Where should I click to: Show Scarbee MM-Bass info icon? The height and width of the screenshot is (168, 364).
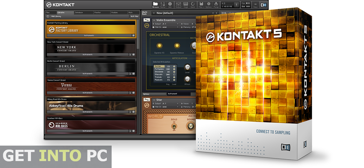tap(130, 131)
